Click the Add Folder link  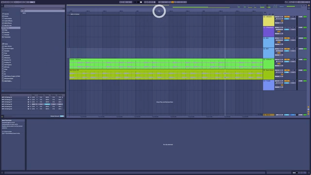[x=8, y=81]
